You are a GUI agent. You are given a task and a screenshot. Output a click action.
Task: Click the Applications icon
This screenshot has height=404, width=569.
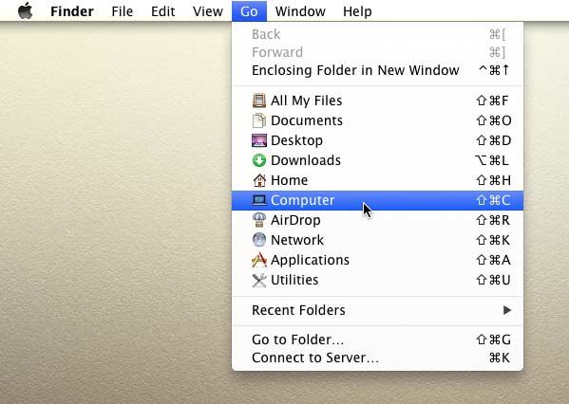[x=259, y=260]
